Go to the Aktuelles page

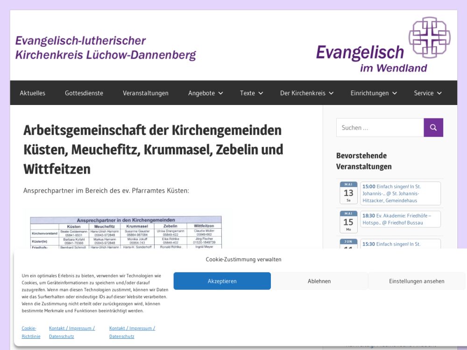[33, 93]
